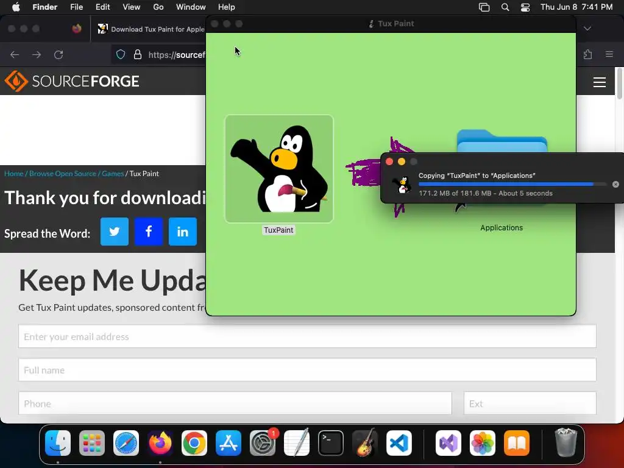This screenshot has height=468, width=624.
Task: Open Finder from the Dock
Action: pyautogui.click(x=58, y=443)
